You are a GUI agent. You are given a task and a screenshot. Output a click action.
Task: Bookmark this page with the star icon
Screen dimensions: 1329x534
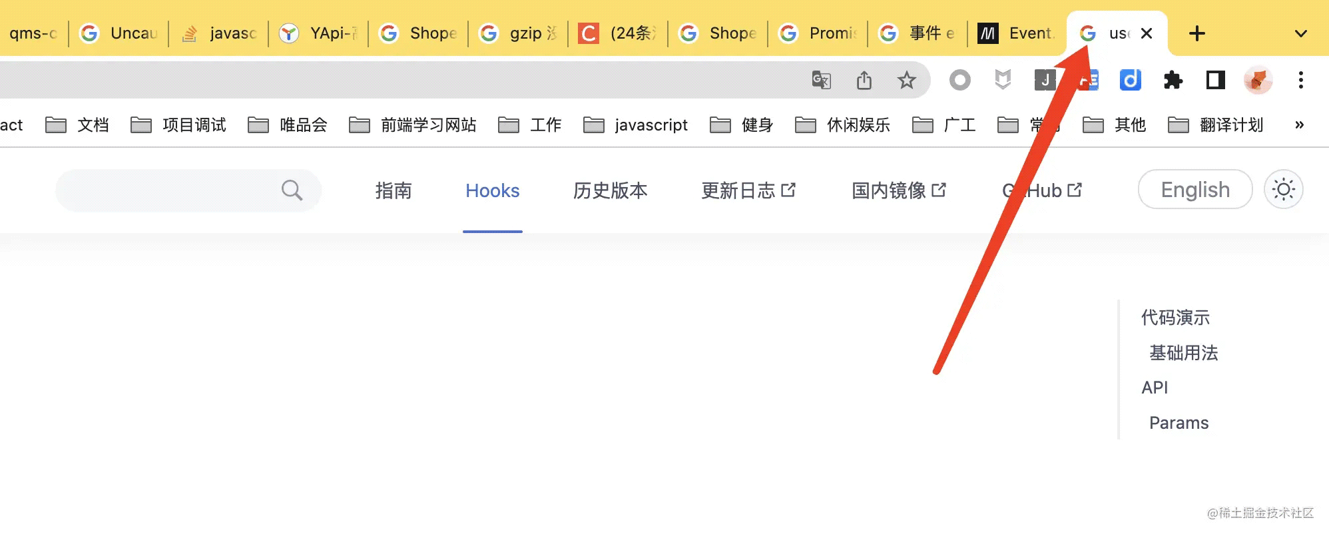coord(906,81)
